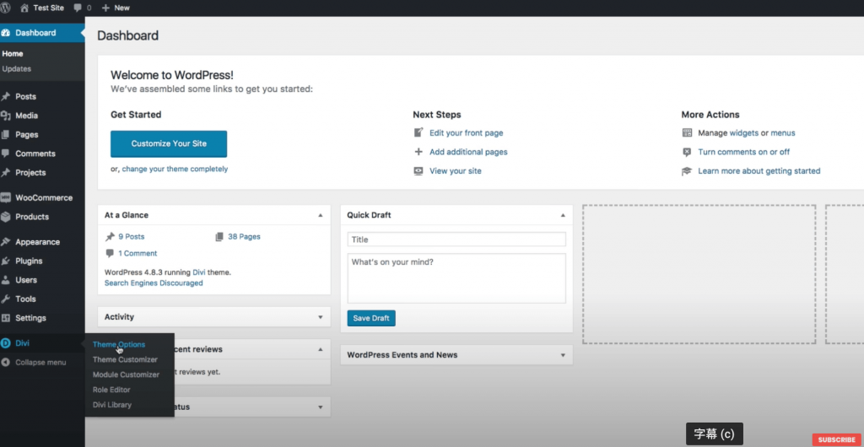Image resolution: width=864 pixels, height=447 pixels.
Task: Click the Posts pin icon in sidebar
Action: 6,96
